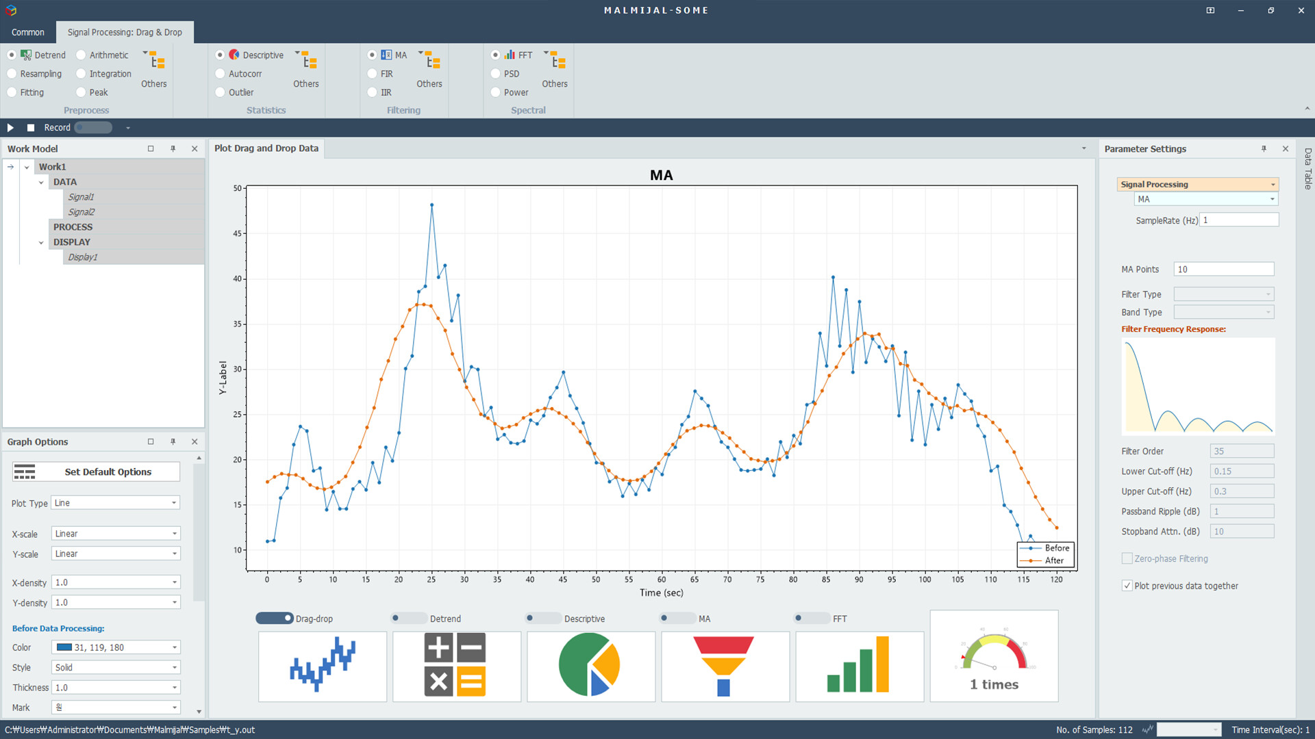Click the MA funnel filter tile
The width and height of the screenshot is (1315, 739).
click(x=725, y=666)
